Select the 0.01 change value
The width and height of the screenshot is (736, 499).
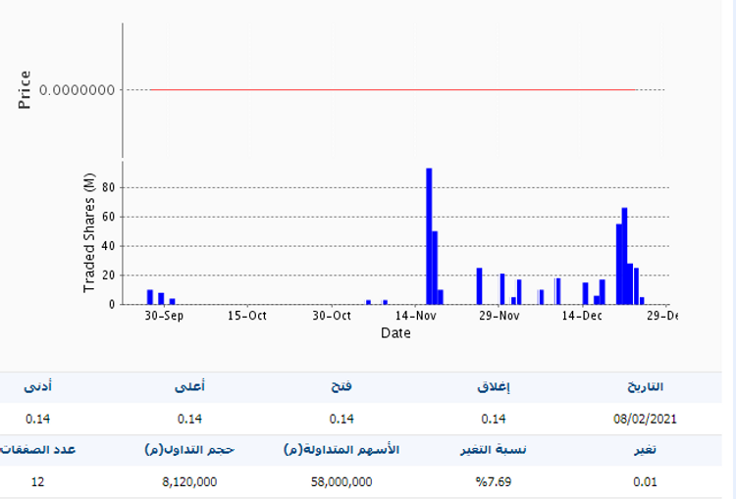click(645, 481)
